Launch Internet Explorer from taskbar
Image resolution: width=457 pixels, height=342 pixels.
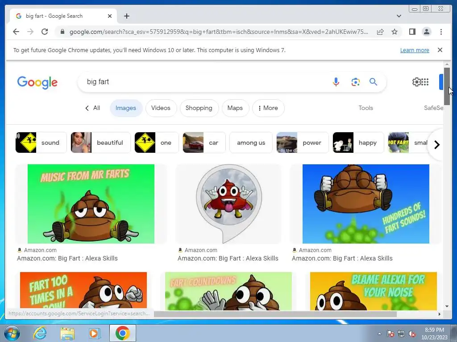[40, 333]
